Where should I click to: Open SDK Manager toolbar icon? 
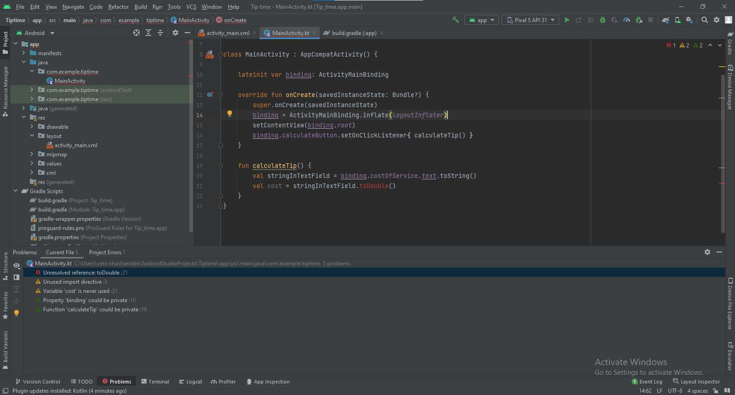pos(690,20)
